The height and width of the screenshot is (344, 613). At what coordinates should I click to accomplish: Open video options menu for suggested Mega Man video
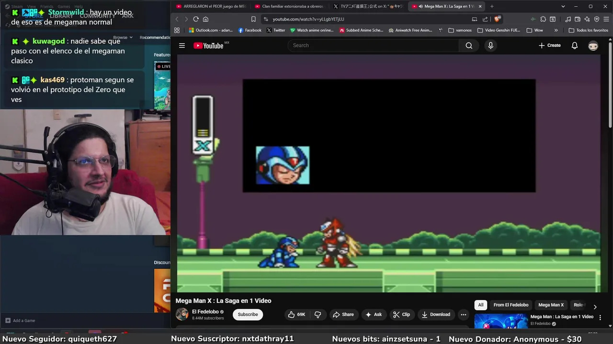pyautogui.click(x=600, y=317)
